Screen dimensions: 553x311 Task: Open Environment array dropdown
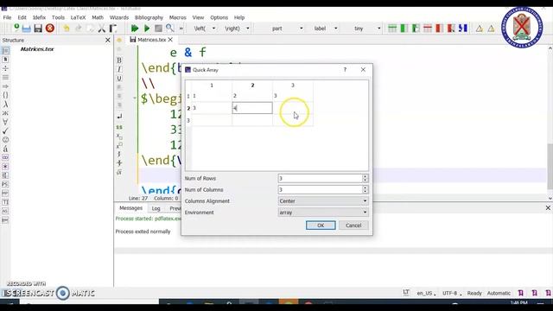323,213
